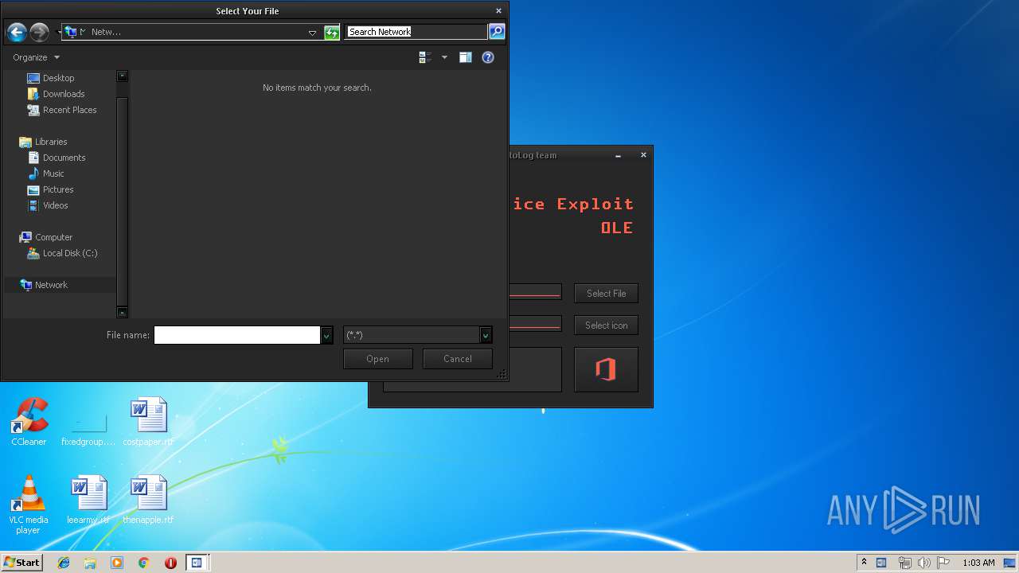Show hidden tray icons

tap(864, 562)
